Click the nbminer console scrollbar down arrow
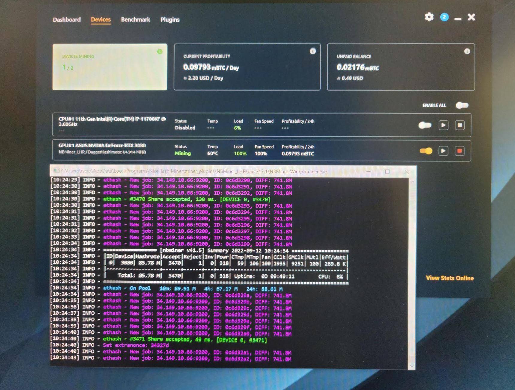The width and height of the screenshot is (515, 390). tap(412, 365)
